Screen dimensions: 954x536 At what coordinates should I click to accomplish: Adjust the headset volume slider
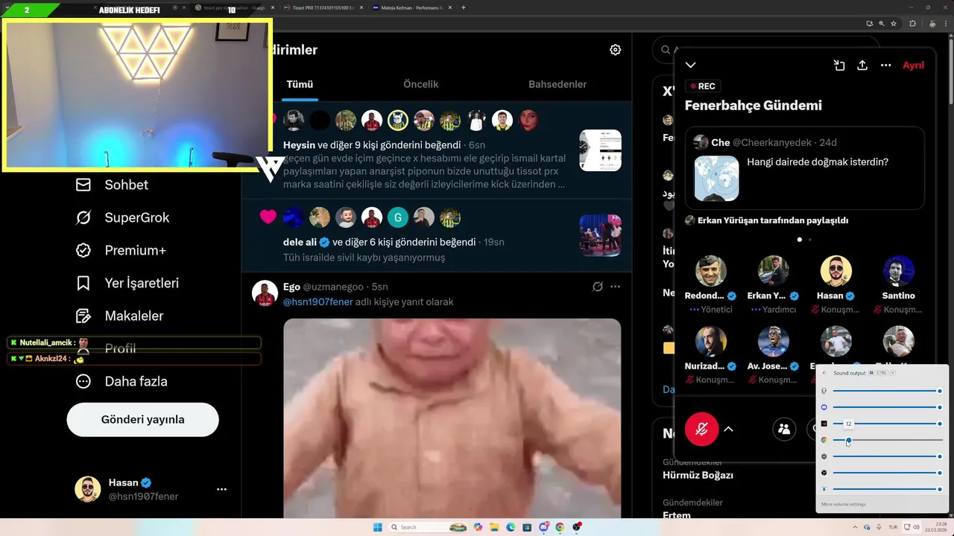(x=887, y=391)
